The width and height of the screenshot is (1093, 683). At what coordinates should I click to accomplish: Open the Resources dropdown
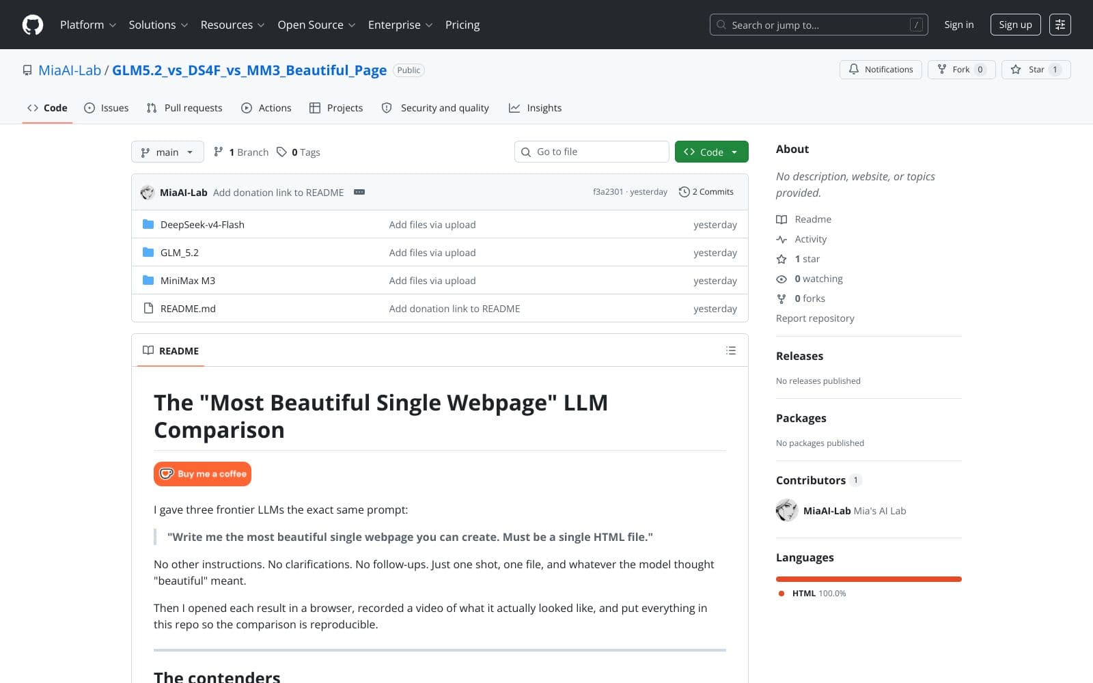[232, 25]
